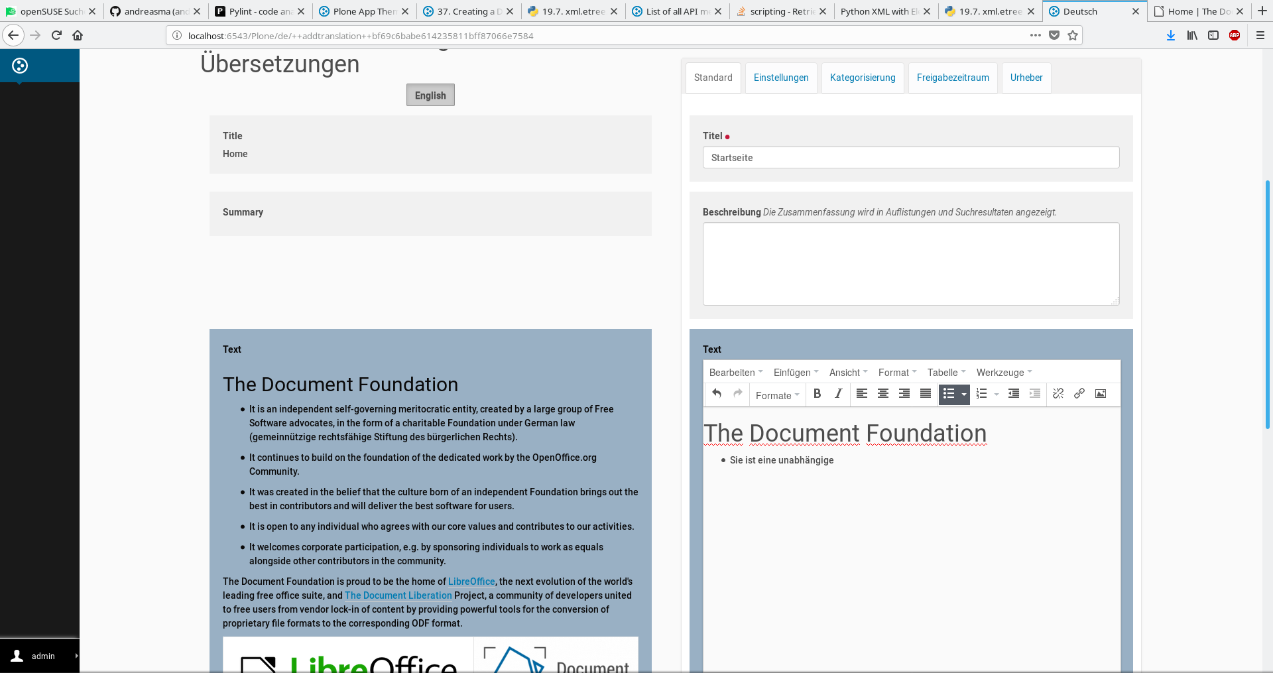
Task: Switch to the Plone App Theming browser tab
Action: [x=365, y=11]
